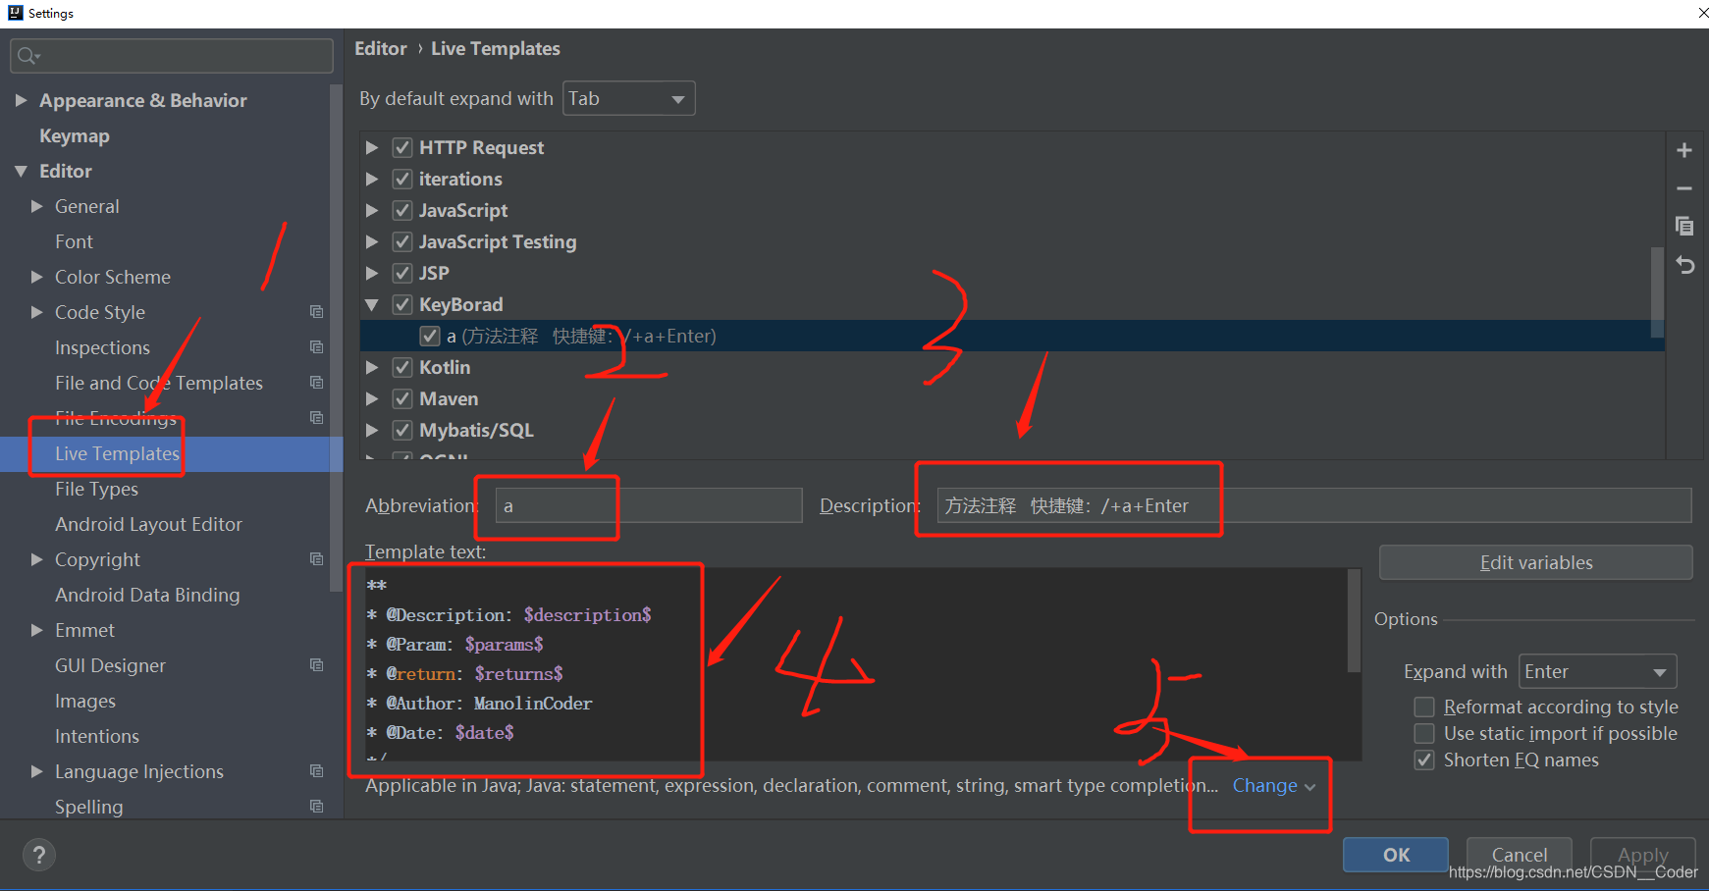Screen dimensions: 1709x891
Task: Expand Appearance & Behavior settings section
Action: 21,100
